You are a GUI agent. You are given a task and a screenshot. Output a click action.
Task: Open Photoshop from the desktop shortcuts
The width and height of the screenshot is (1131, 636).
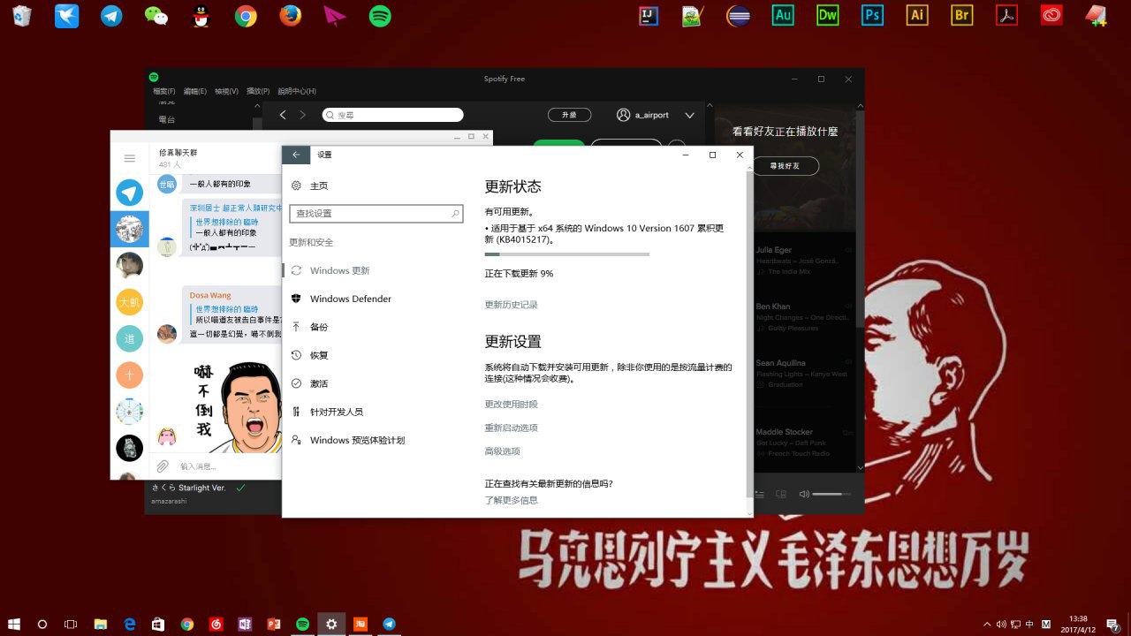click(873, 15)
